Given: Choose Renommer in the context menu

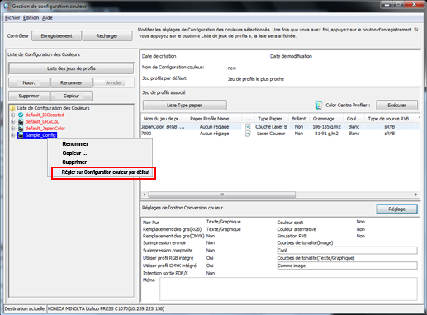Looking at the screenshot, I should coord(75,143).
